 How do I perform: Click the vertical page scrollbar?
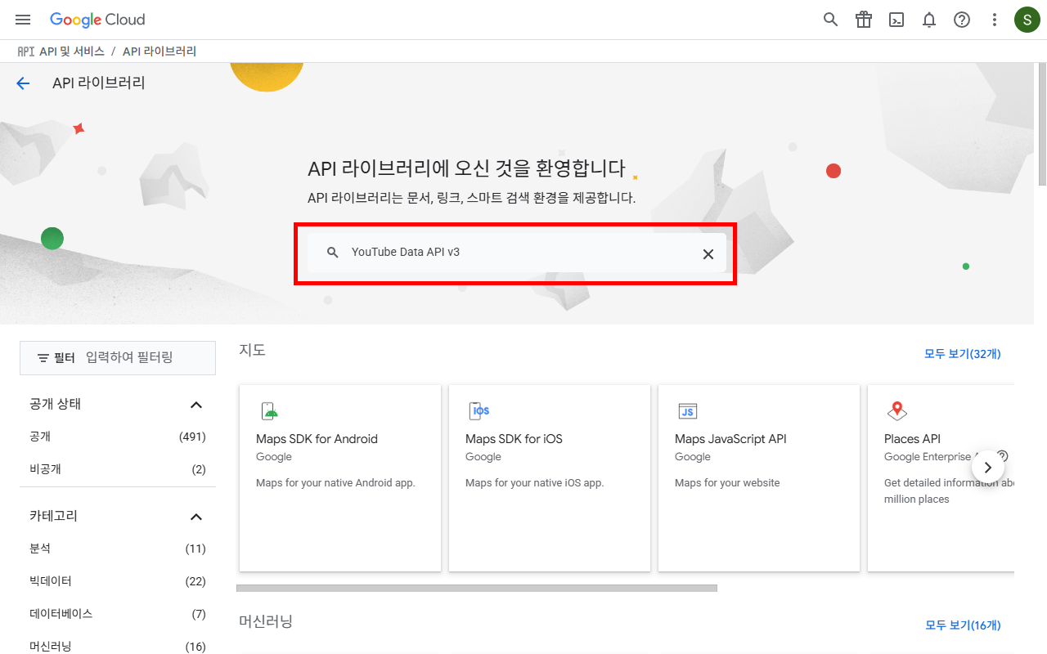tap(1041, 123)
